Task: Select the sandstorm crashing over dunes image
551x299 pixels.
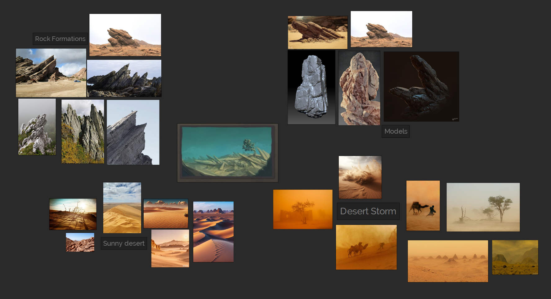Action: (x=360, y=177)
